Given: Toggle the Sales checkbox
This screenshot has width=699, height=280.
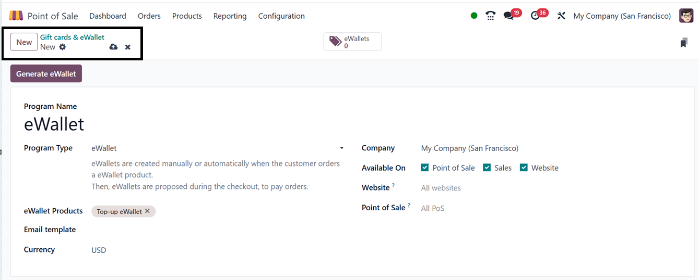Looking at the screenshot, I should [x=487, y=168].
